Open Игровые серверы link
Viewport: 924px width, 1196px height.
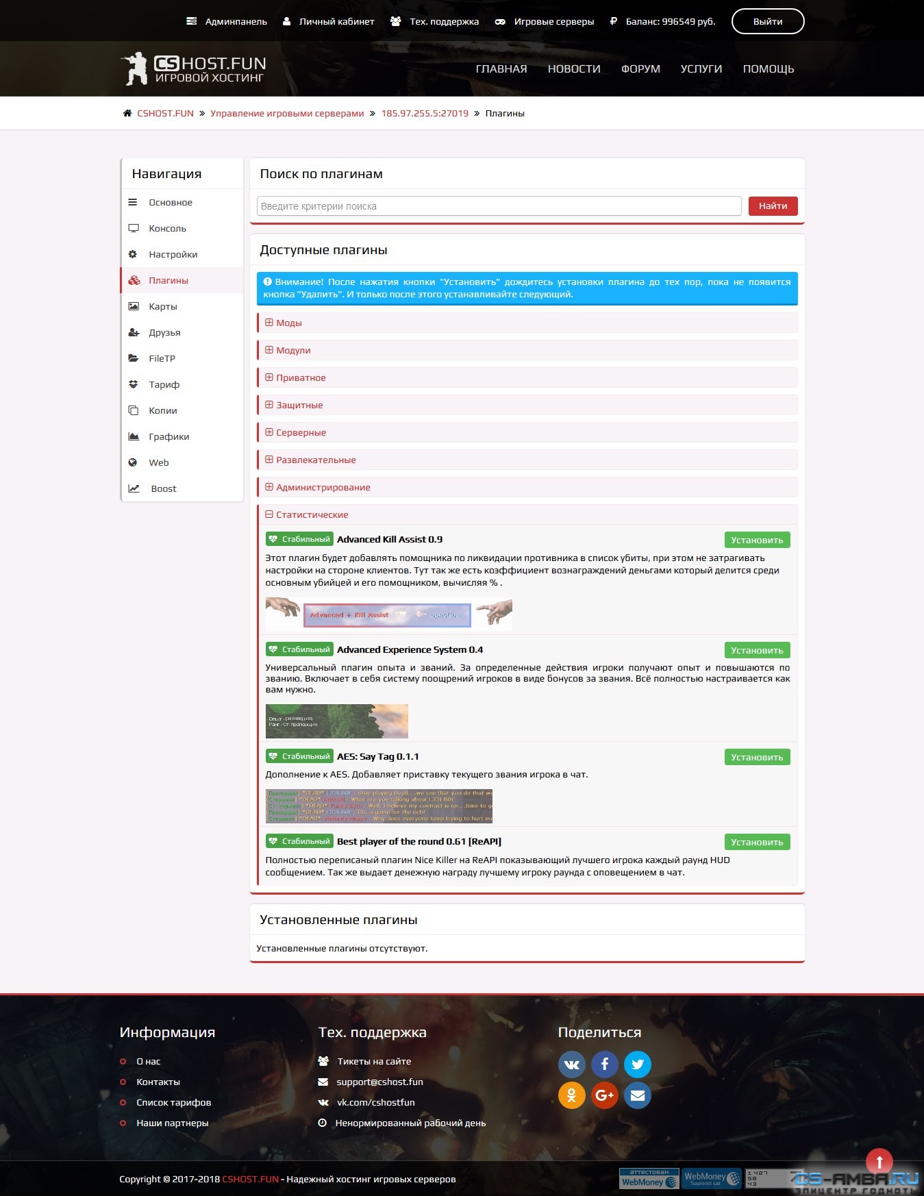coord(545,21)
